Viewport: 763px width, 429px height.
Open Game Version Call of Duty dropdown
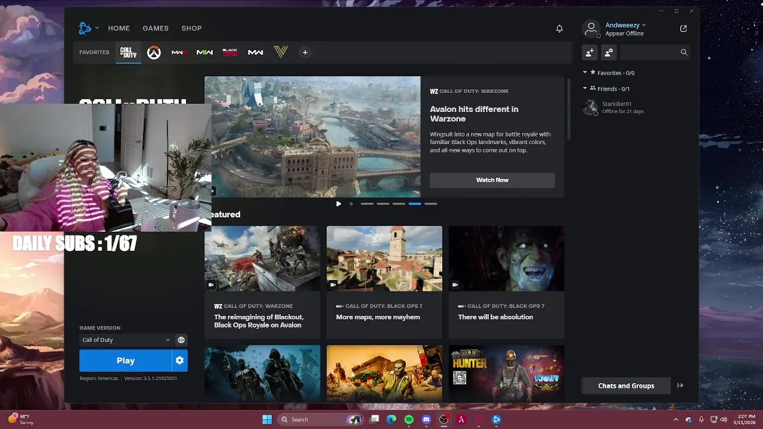tap(126, 340)
